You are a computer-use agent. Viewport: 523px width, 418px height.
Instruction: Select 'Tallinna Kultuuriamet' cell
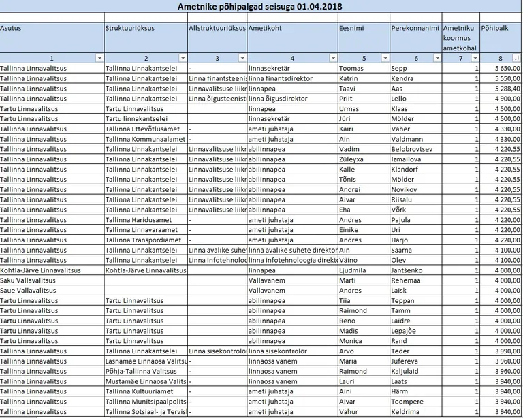point(146,391)
